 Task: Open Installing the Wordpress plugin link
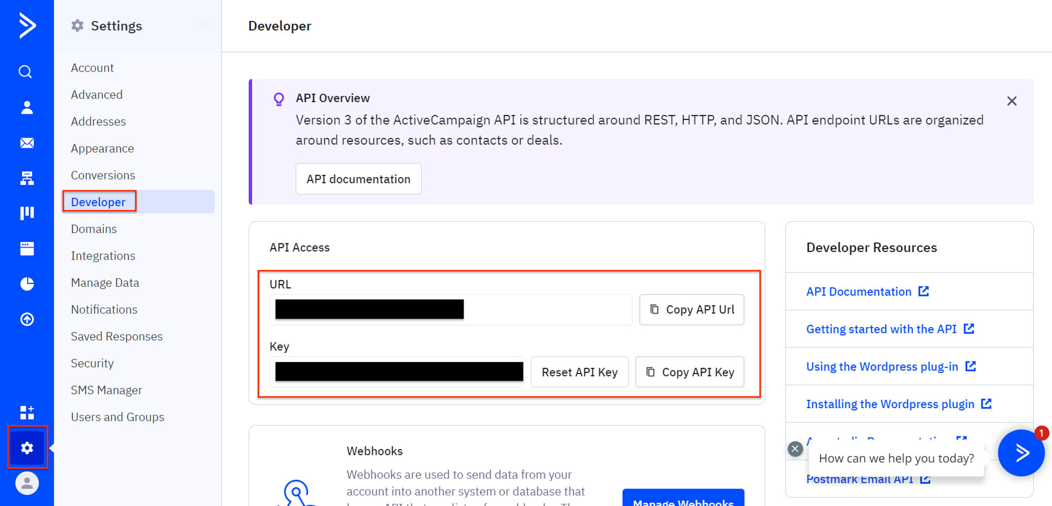899,404
